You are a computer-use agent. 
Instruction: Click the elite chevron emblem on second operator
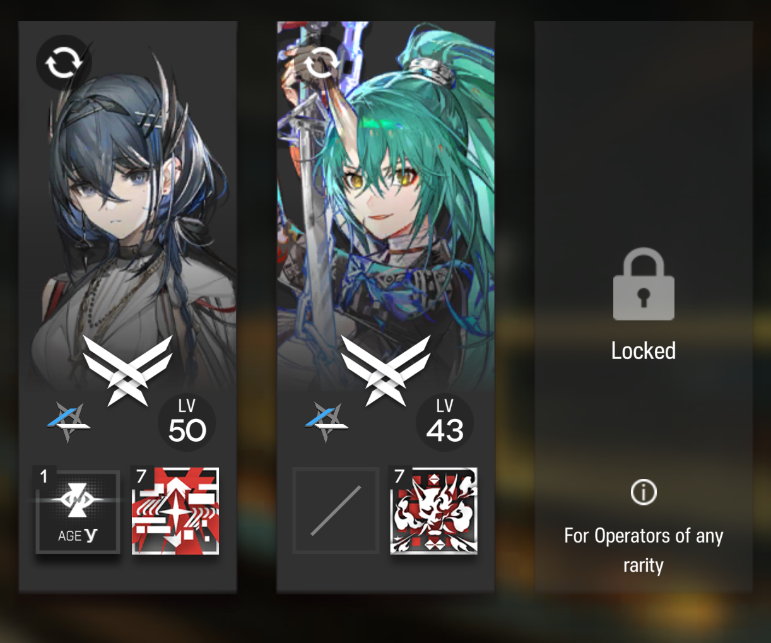point(385,370)
